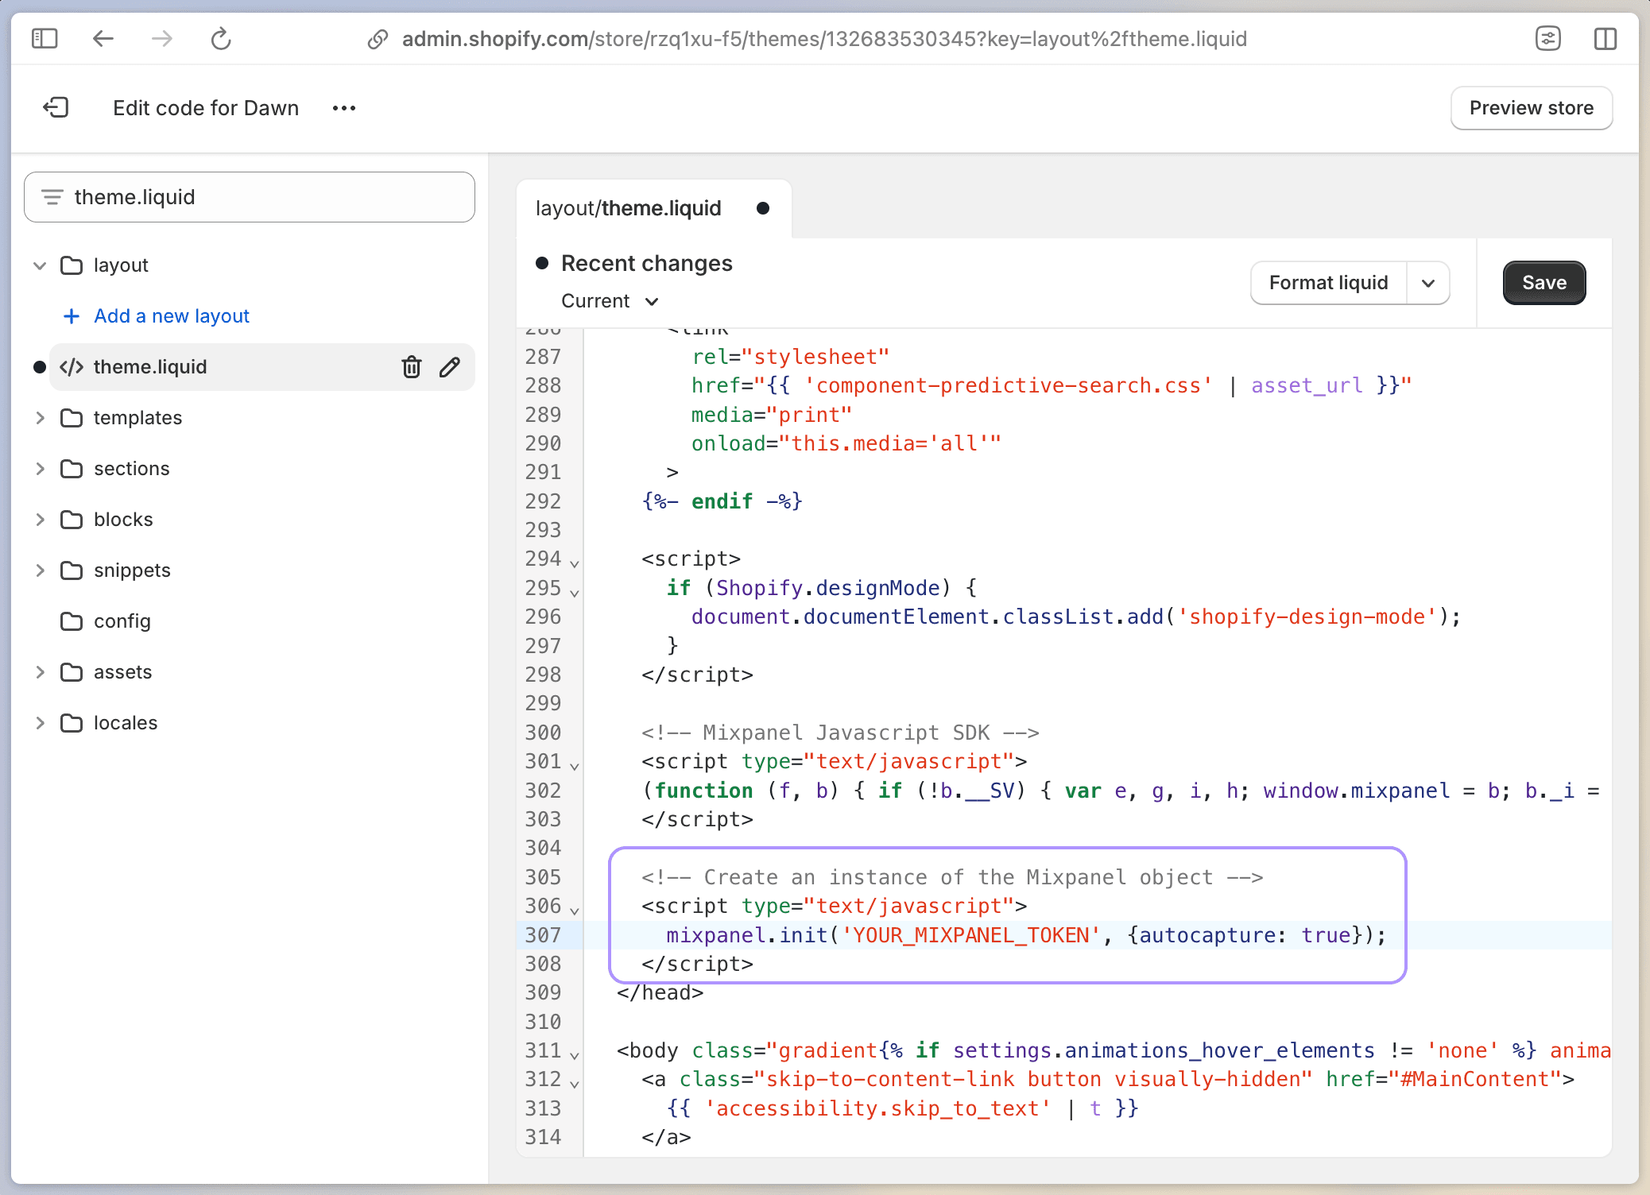The height and width of the screenshot is (1195, 1650).
Task: Collapse the layout folder
Action: point(40,265)
